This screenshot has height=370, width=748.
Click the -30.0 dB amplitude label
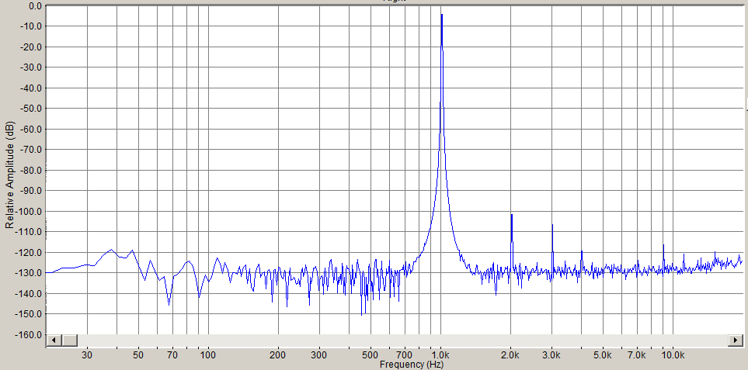[32, 67]
